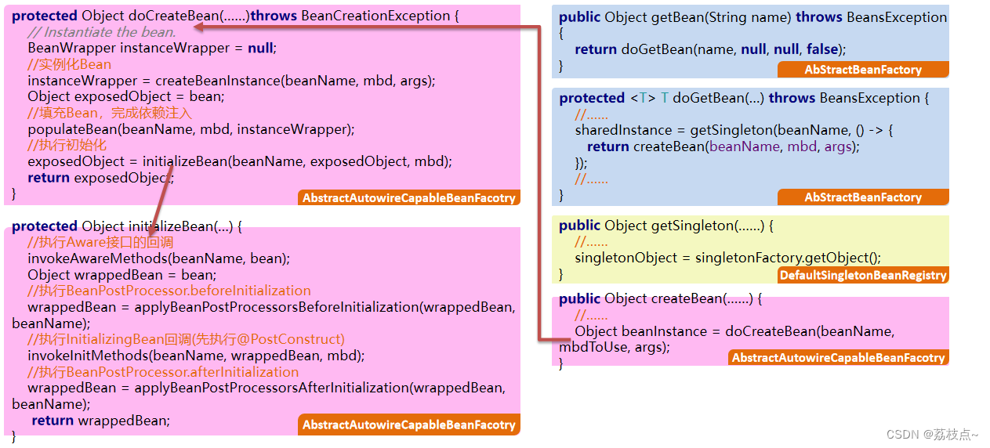The image size is (990, 448).
Task: Click the AbstractAutowireCapableBeanFacotry label under createBean
Action: pyautogui.click(x=838, y=357)
